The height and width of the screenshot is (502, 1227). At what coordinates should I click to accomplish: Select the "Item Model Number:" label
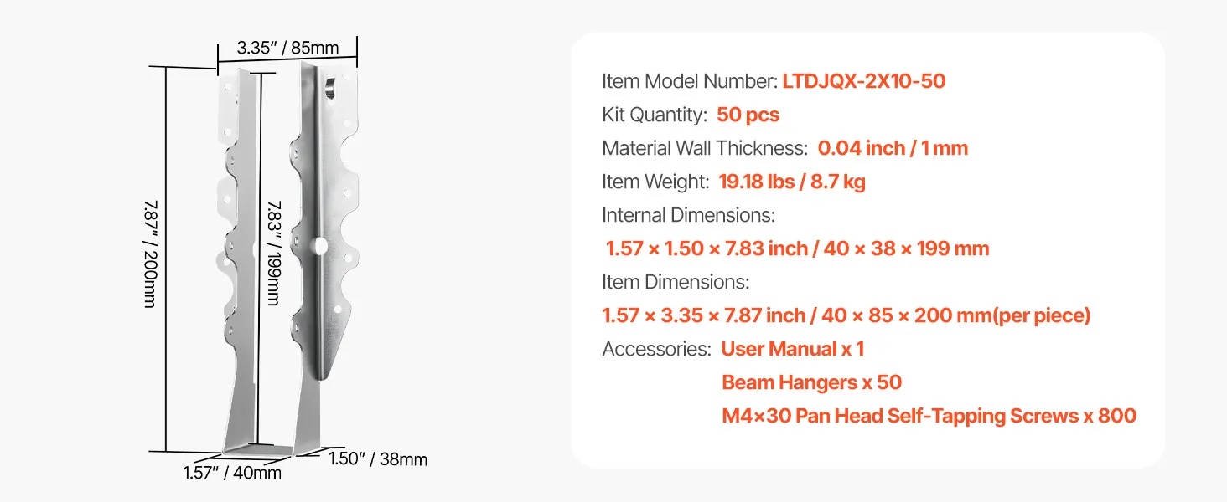point(690,81)
